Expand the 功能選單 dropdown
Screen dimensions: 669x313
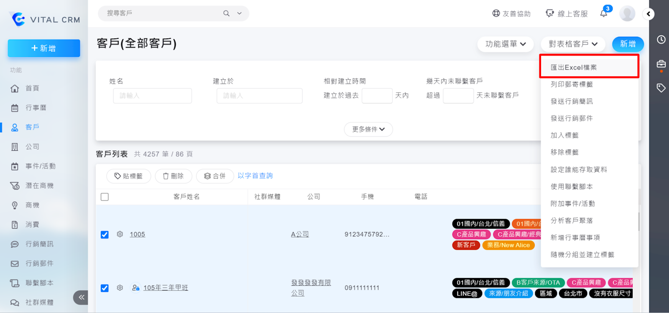tap(506, 44)
